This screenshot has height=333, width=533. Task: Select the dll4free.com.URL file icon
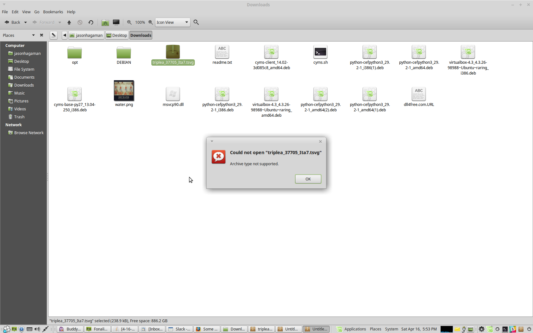(419, 94)
